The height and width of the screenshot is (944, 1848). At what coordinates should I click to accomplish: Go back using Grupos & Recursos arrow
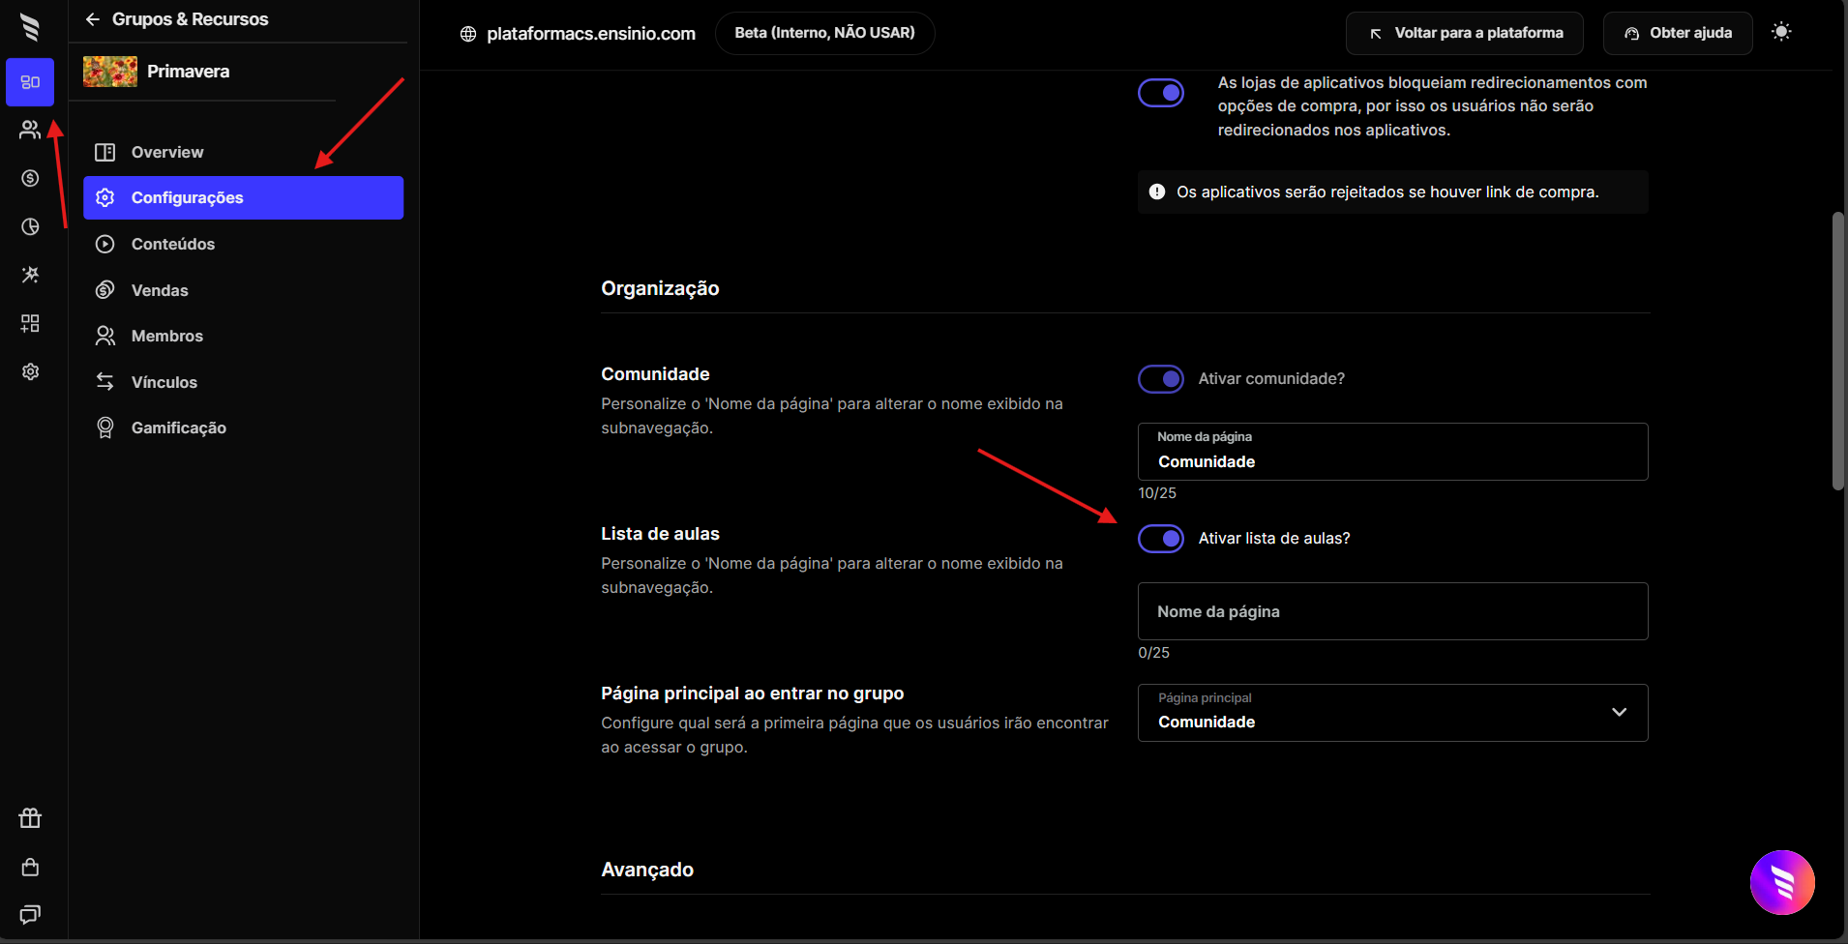[x=93, y=19]
